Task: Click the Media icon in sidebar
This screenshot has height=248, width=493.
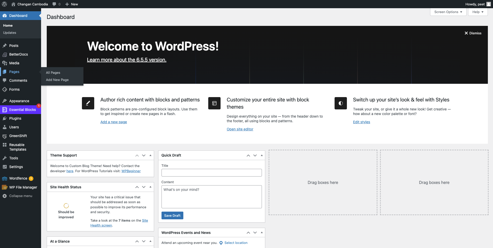Action: [5, 63]
